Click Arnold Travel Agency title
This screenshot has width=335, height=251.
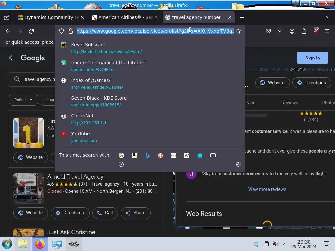pyautogui.click(x=76, y=177)
